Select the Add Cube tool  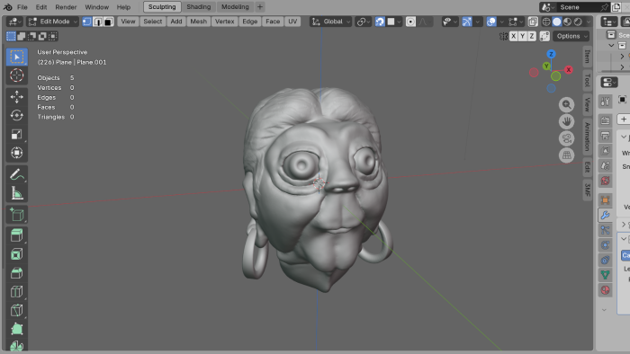pyautogui.click(x=17, y=215)
